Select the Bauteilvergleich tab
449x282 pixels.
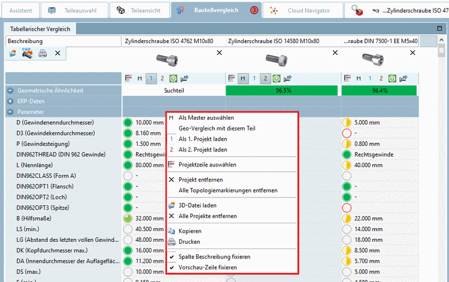216,10
